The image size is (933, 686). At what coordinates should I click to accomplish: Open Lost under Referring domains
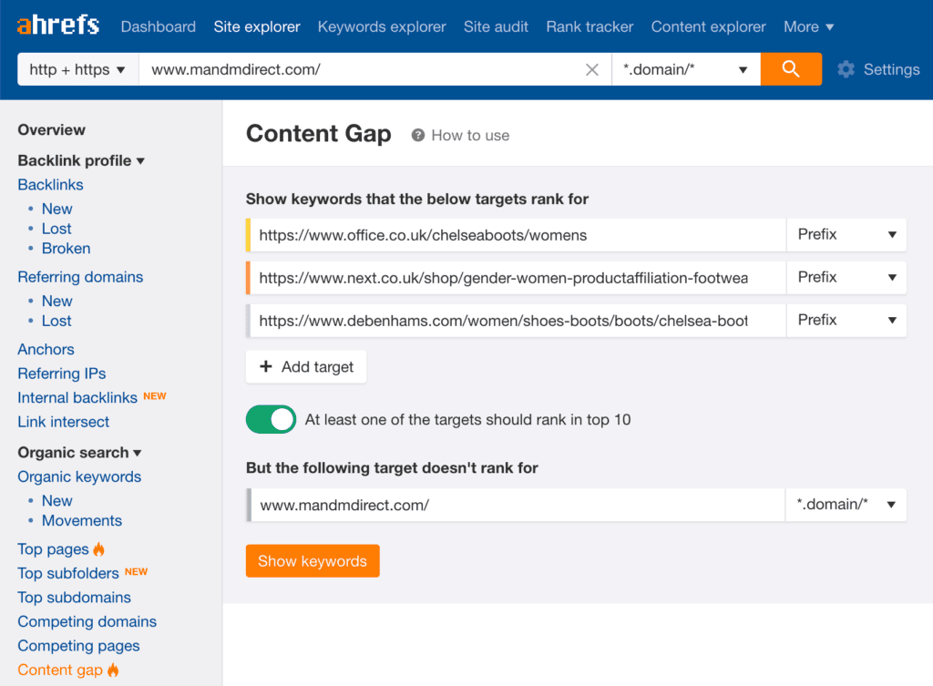pyautogui.click(x=56, y=321)
